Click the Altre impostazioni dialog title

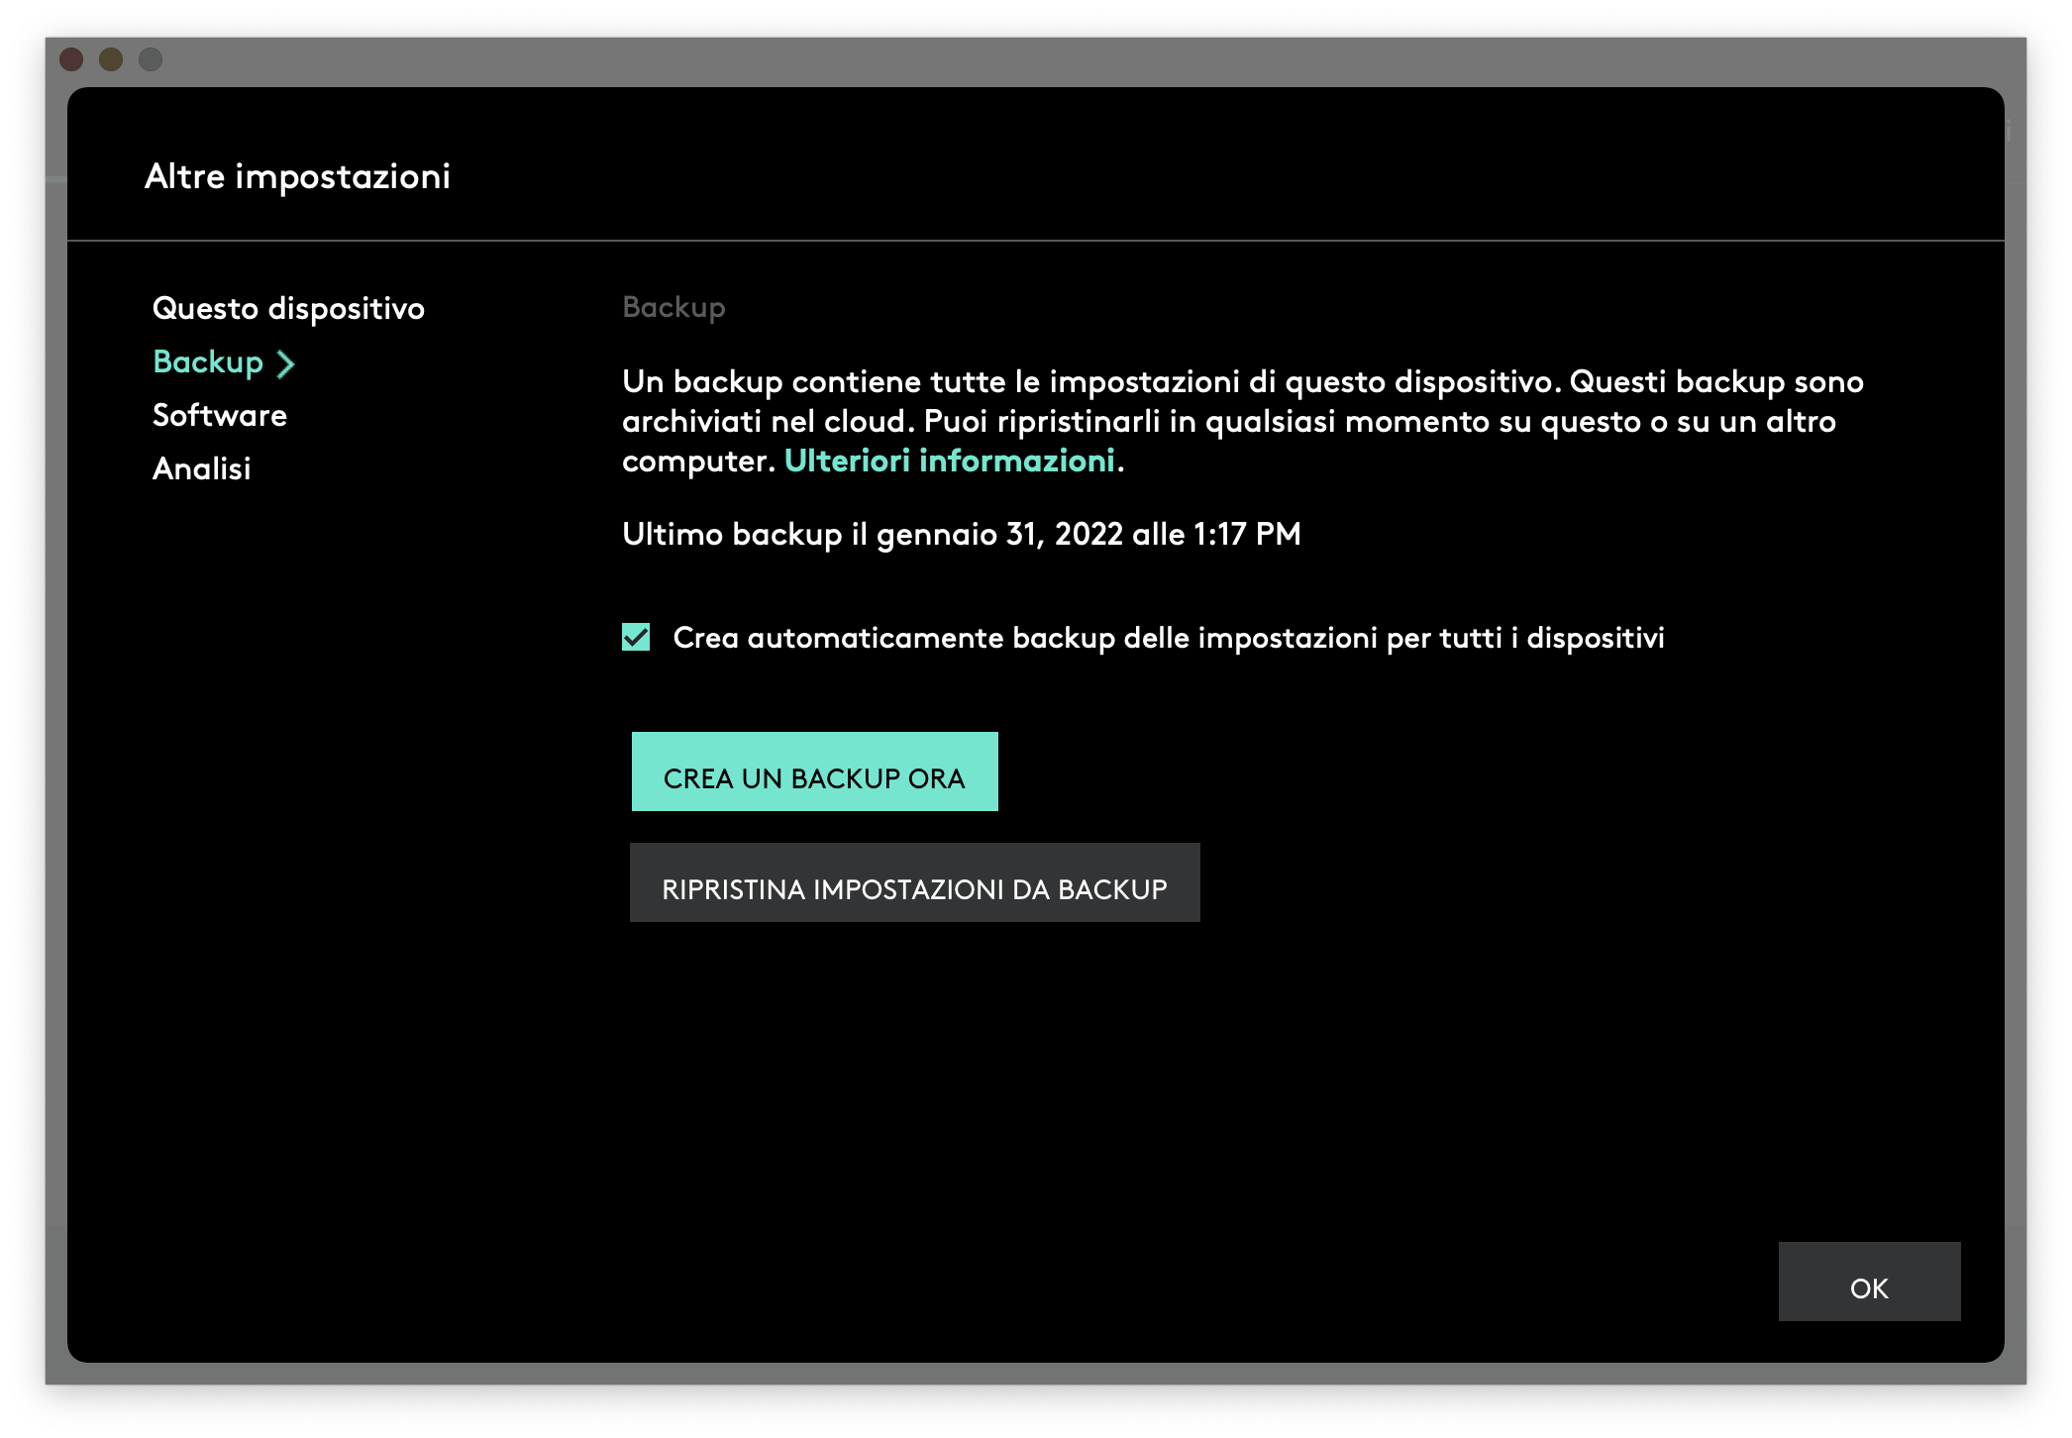tap(297, 177)
